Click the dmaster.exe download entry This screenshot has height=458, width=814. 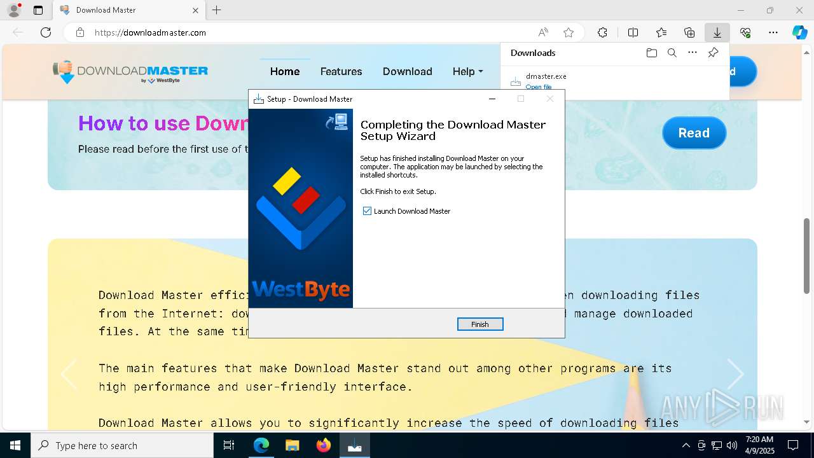pyautogui.click(x=614, y=81)
